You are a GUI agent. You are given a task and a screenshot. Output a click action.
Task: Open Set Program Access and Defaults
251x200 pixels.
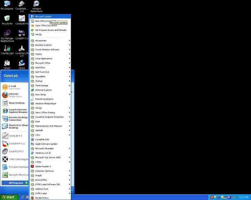(50, 30)
